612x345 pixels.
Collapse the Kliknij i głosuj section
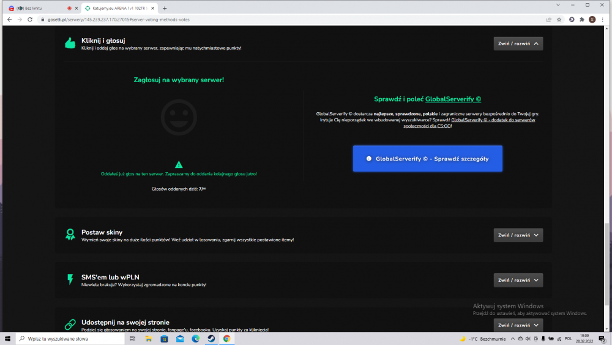pyautogui.click(x=518, y=44)
